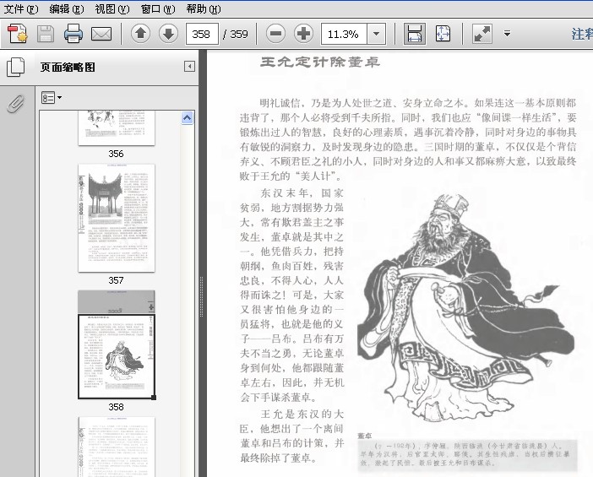Click the Email envelope icon

pos(101,34)
